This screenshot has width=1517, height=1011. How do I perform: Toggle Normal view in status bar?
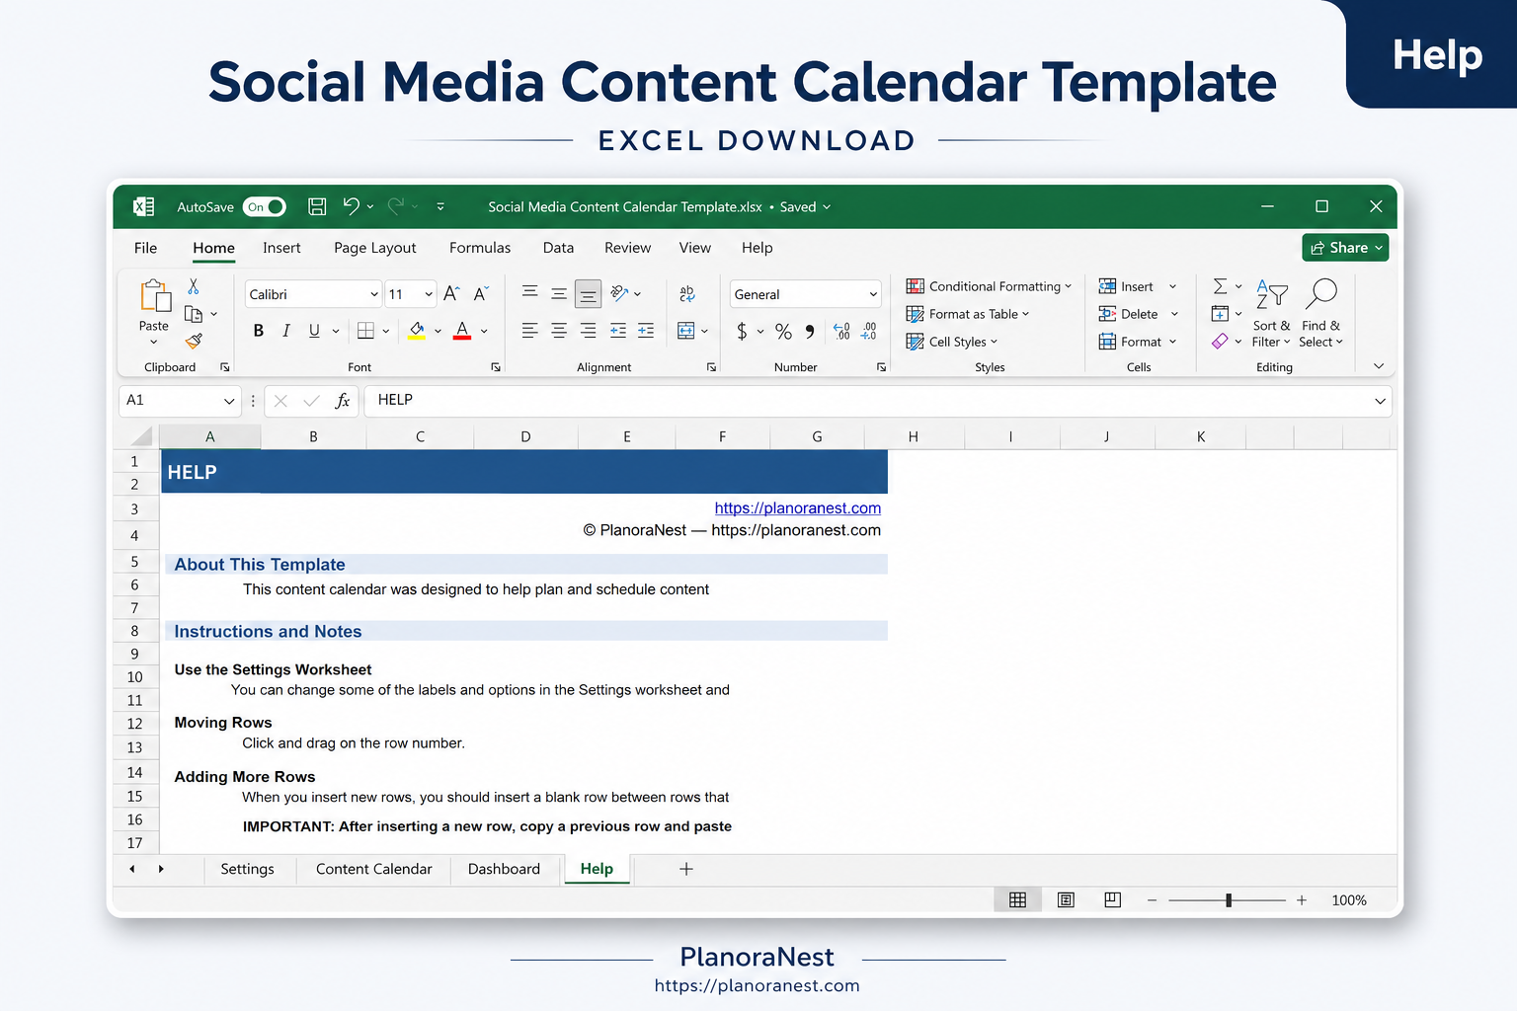pyautogui.click(x=1018, y=899)
